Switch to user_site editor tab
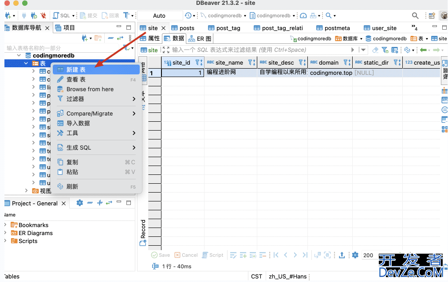The image size is (448, 282). point(380,28)
